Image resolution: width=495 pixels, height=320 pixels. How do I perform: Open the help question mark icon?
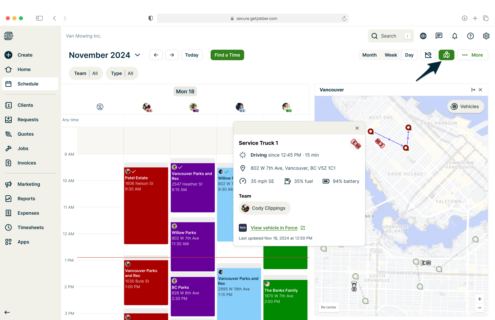470,36
